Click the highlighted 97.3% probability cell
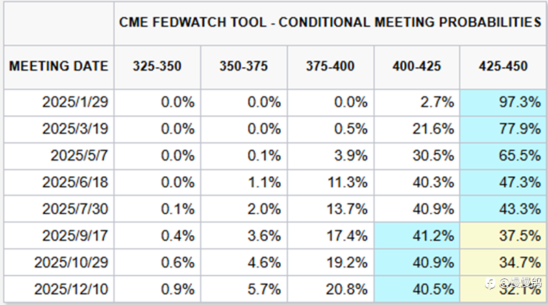The height and width of the screenshot is (305, 548). click(504, 103)
